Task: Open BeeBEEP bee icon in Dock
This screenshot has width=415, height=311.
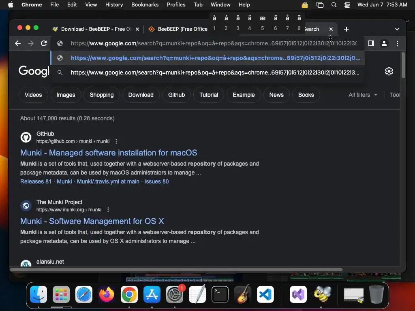Action: (322, 294)
